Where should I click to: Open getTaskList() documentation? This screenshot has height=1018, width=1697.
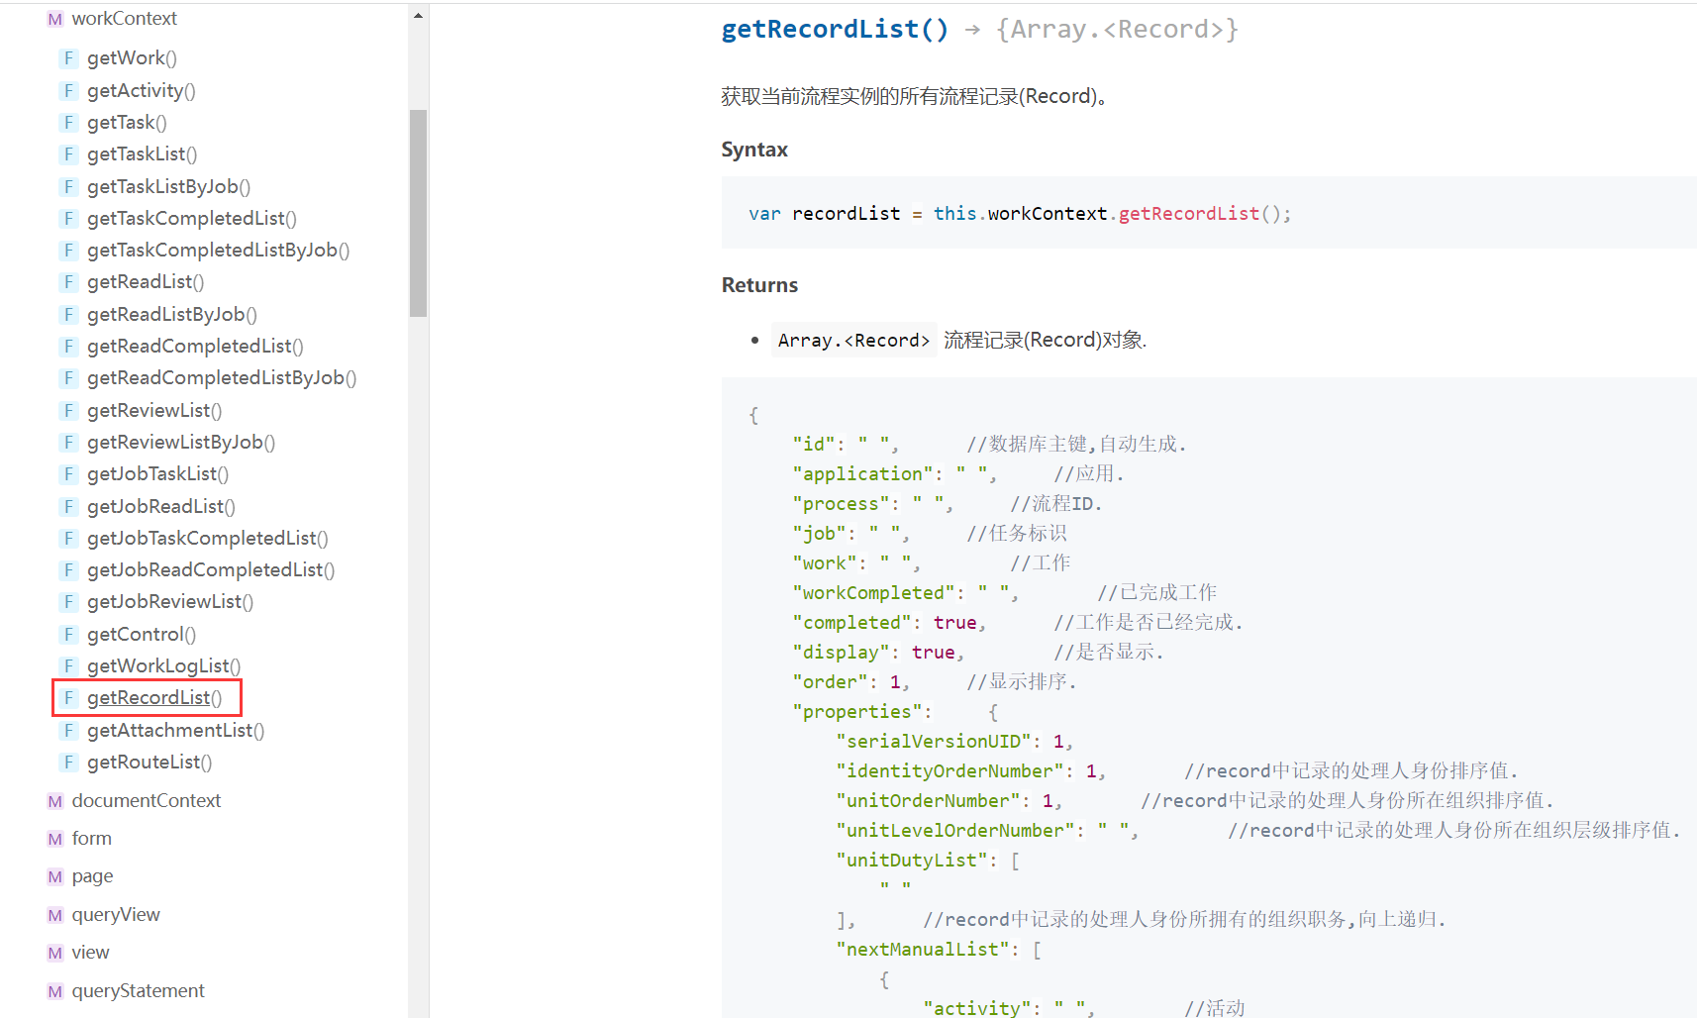pos(143,154)
